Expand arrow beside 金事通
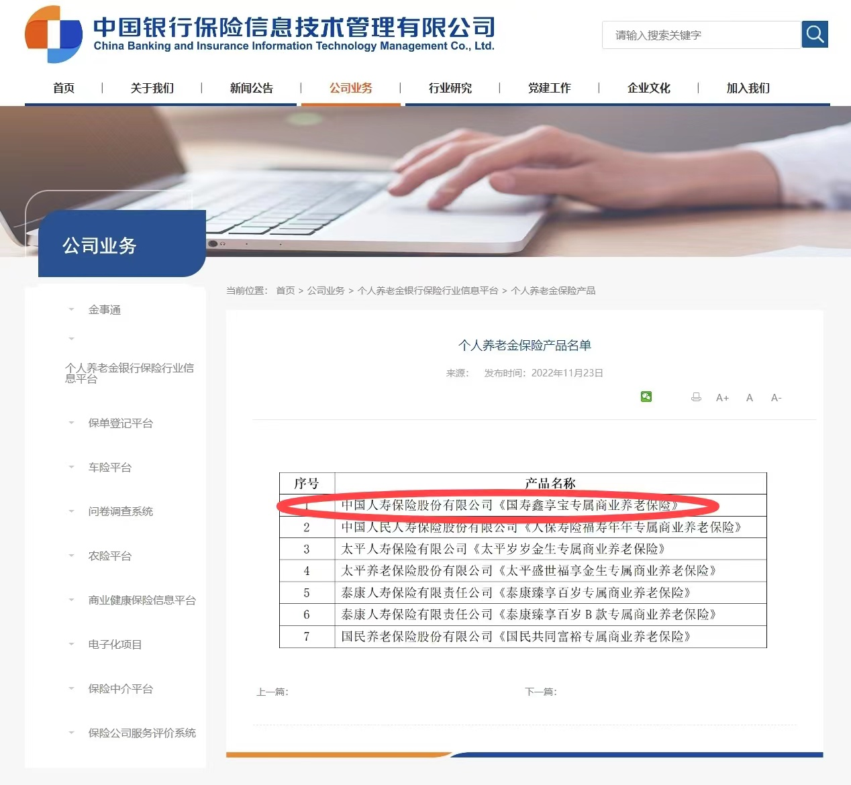Viewport: 851px width, 785px height. tap(71, 309)
